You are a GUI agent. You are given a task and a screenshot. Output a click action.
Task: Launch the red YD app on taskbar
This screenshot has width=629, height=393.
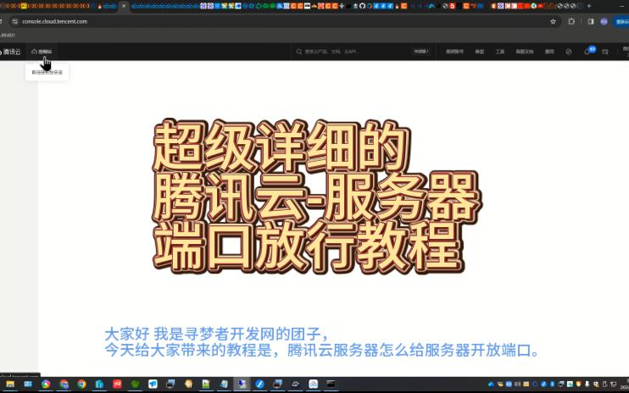[x=117, y=384]
